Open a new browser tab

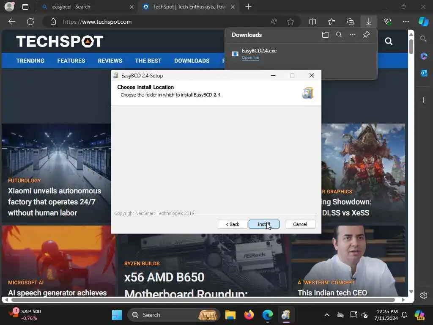[x=248, y=7]
